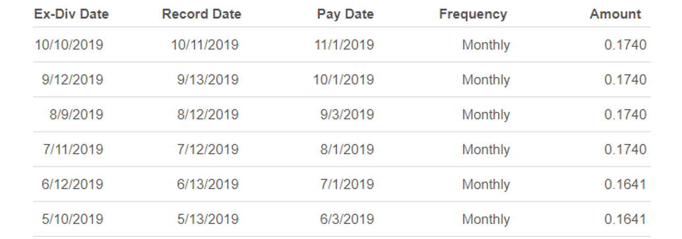
Task: Click the Amount column header
Action: 615,14
